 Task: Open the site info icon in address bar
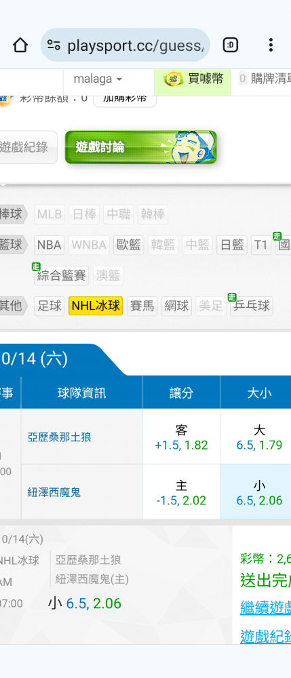click(54, 45)
